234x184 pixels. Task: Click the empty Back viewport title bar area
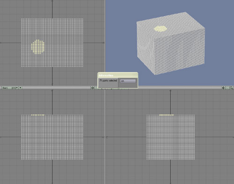click(x=56, y=88)
